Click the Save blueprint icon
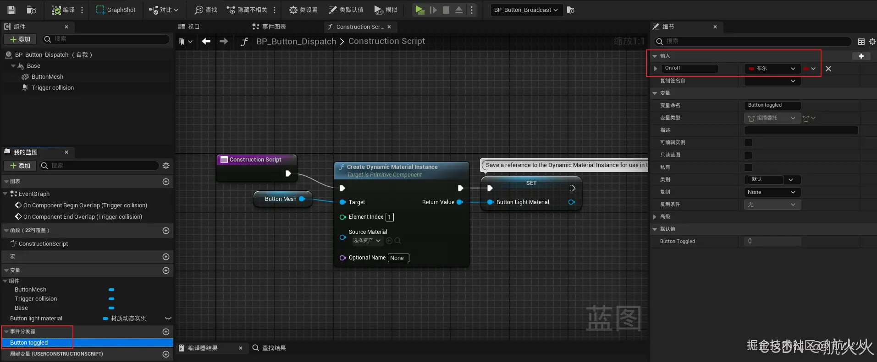The height and width of the screenshot is (362, 877). point(11,10)
